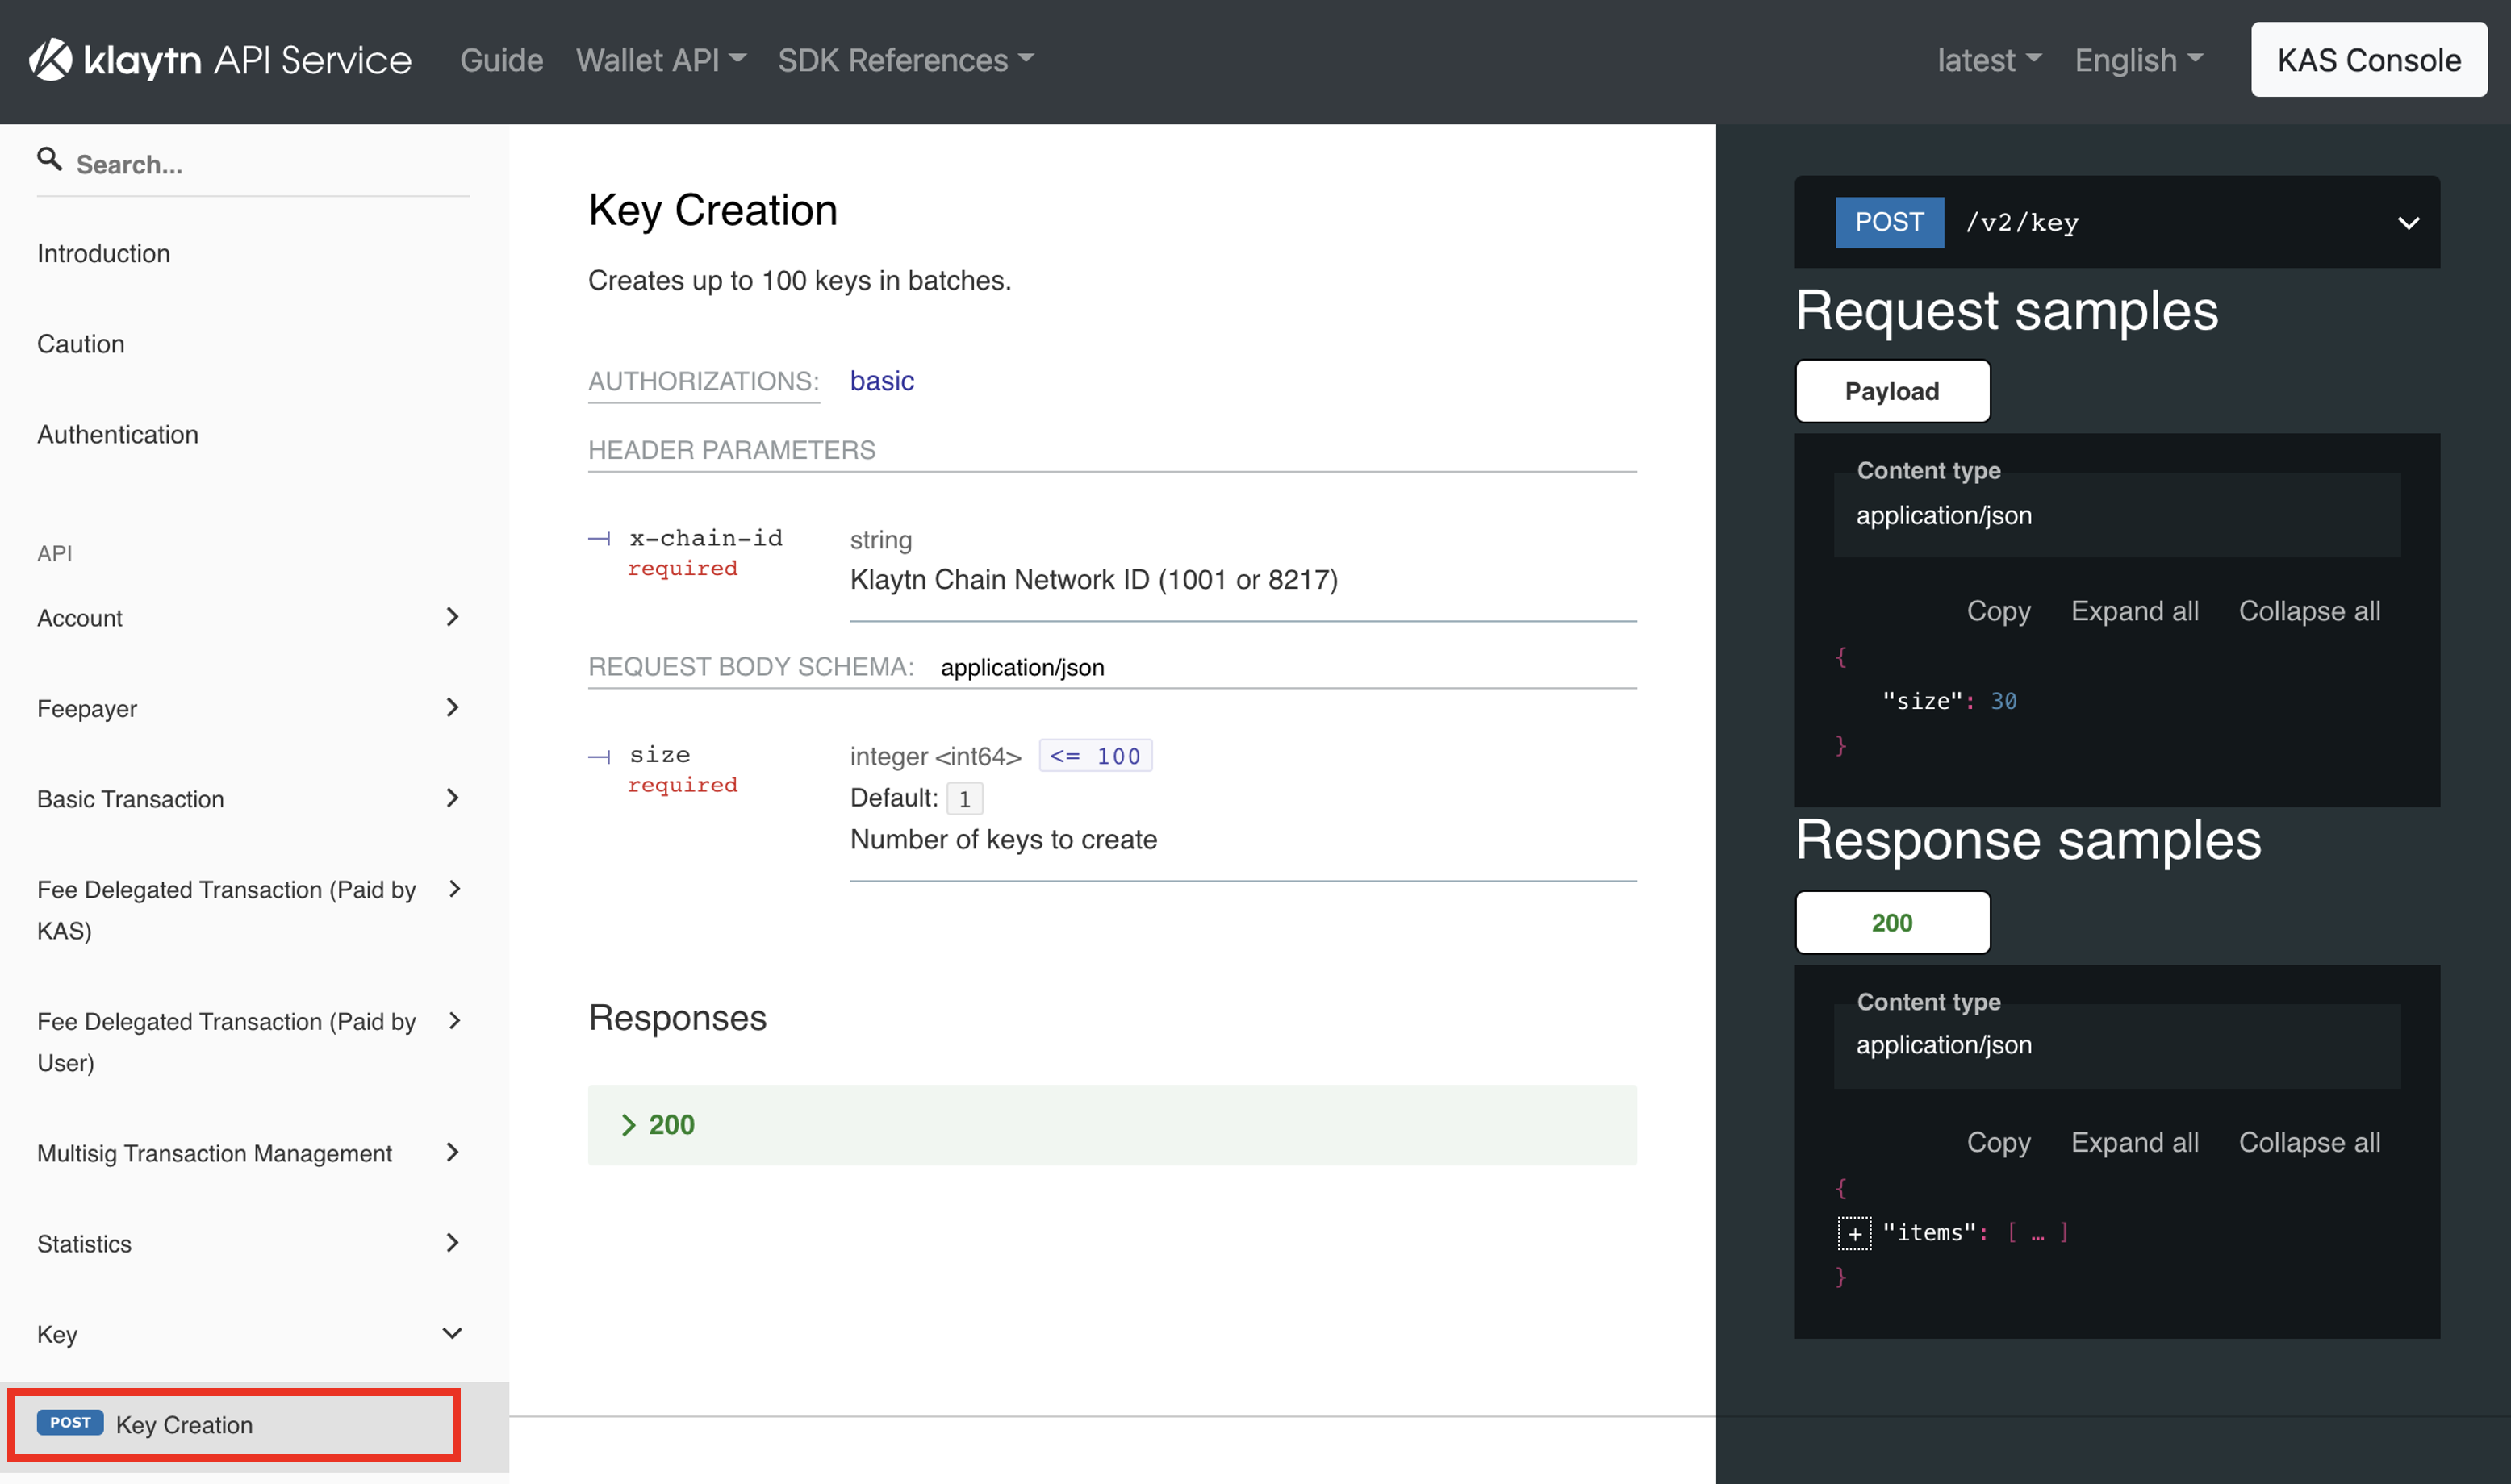Click Expand all in request samples
The height and width of the screenshot is (1484, 2511).
coord(2134,611)
